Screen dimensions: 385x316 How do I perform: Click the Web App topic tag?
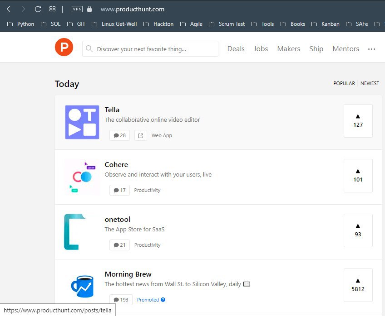point(162,135)
